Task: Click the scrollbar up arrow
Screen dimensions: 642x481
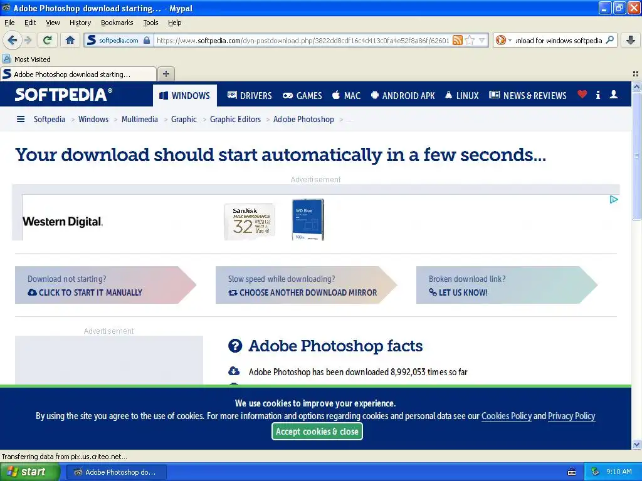Action: [x=636, y=86]
